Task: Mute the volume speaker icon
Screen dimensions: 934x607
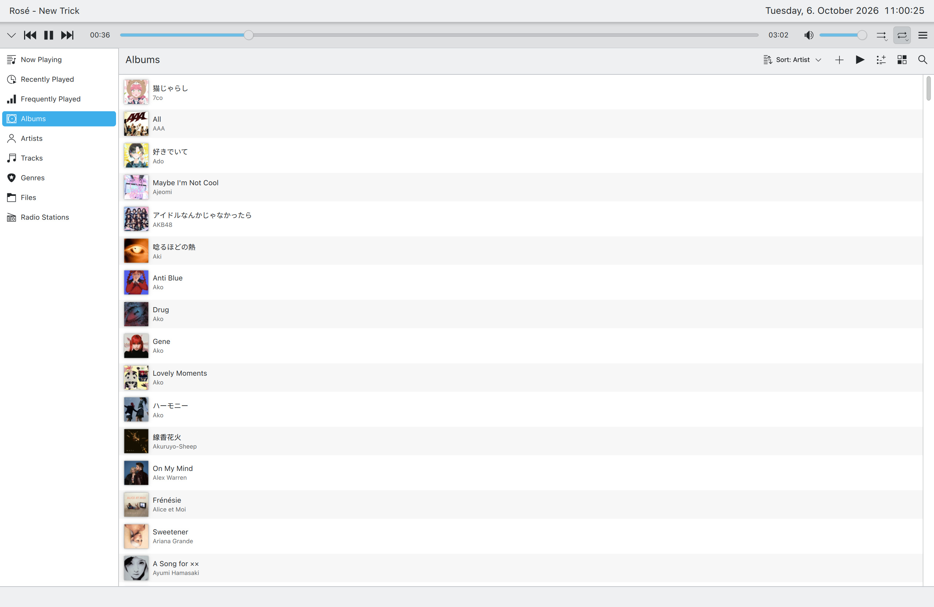Action: (x=808, y=35)
